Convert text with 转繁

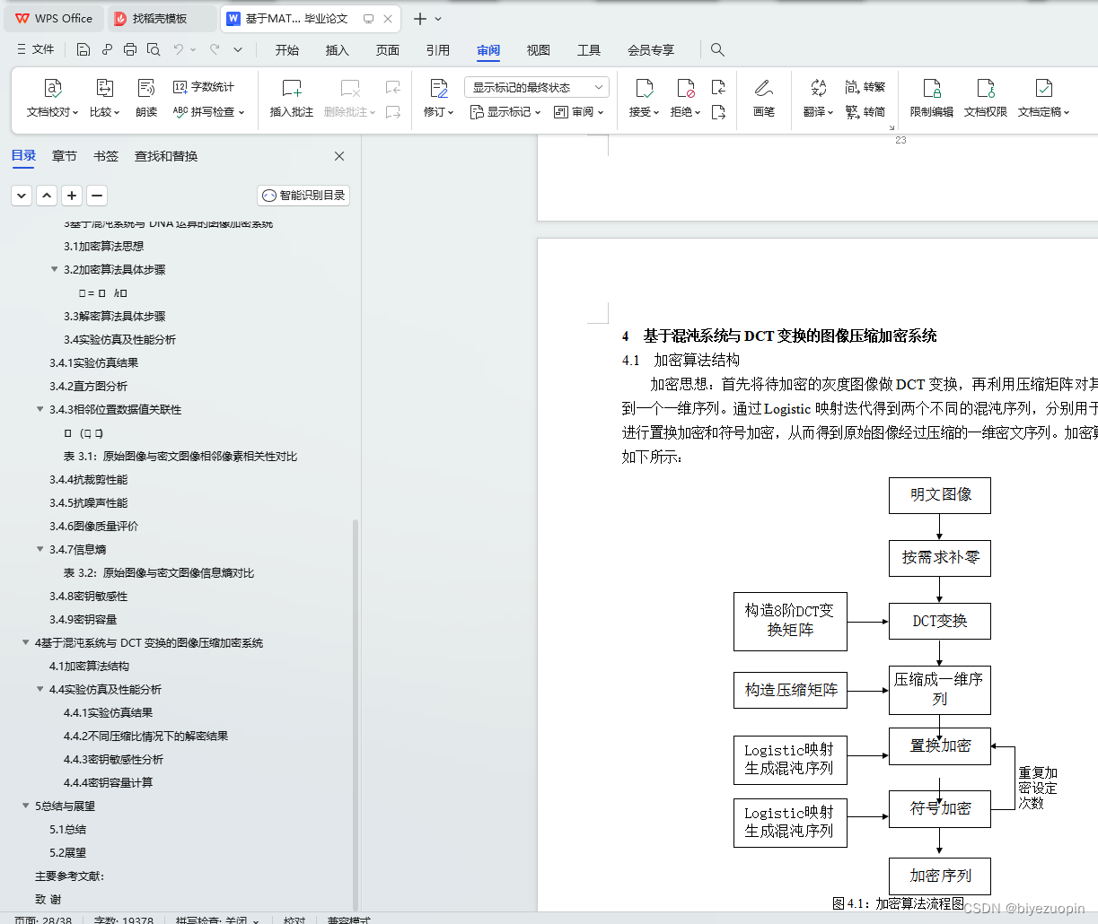click(x=865, y=87)
